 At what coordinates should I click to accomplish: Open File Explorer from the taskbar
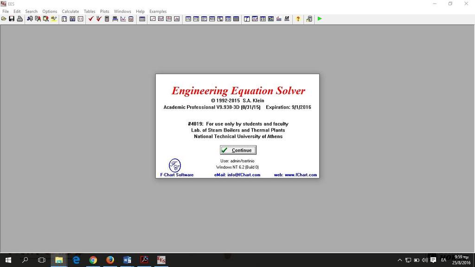[59, 260]
